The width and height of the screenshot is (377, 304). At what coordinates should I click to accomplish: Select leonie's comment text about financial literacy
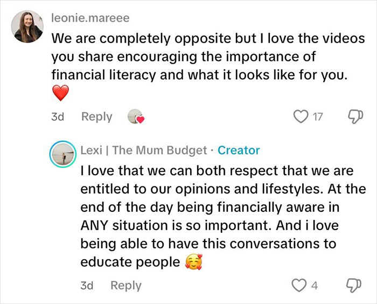coord(200,57)
